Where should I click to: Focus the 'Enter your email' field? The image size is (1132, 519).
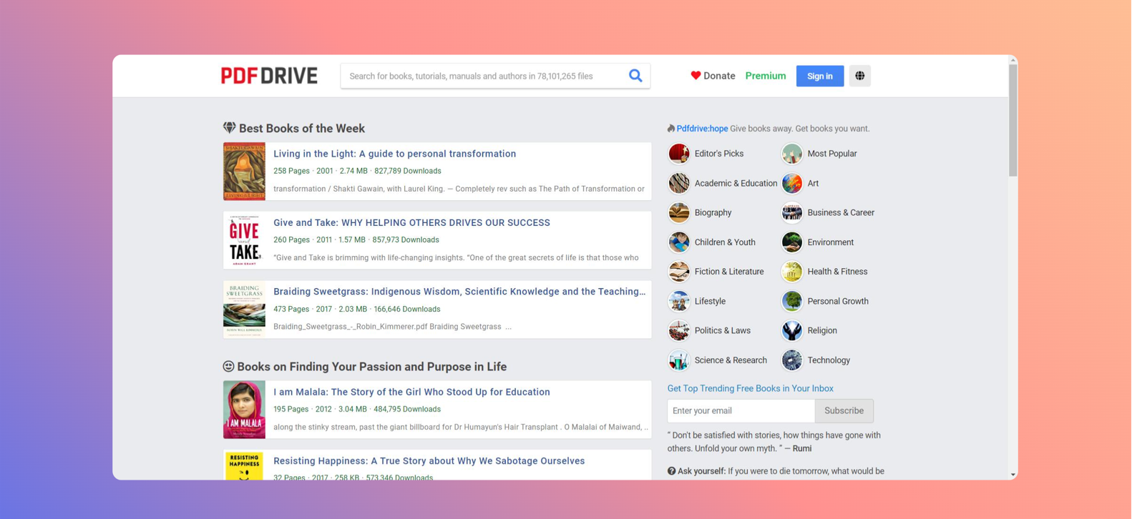[x=741, y=411]
